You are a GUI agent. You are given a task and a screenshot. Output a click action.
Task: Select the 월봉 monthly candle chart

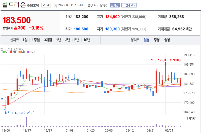tap(167, 40)
